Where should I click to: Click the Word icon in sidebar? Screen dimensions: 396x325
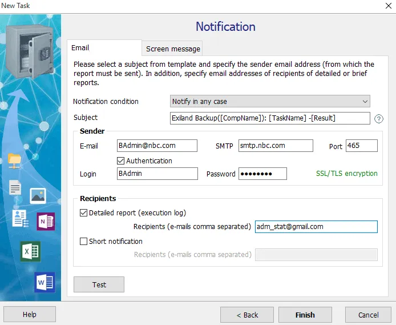tap(45, 282)
